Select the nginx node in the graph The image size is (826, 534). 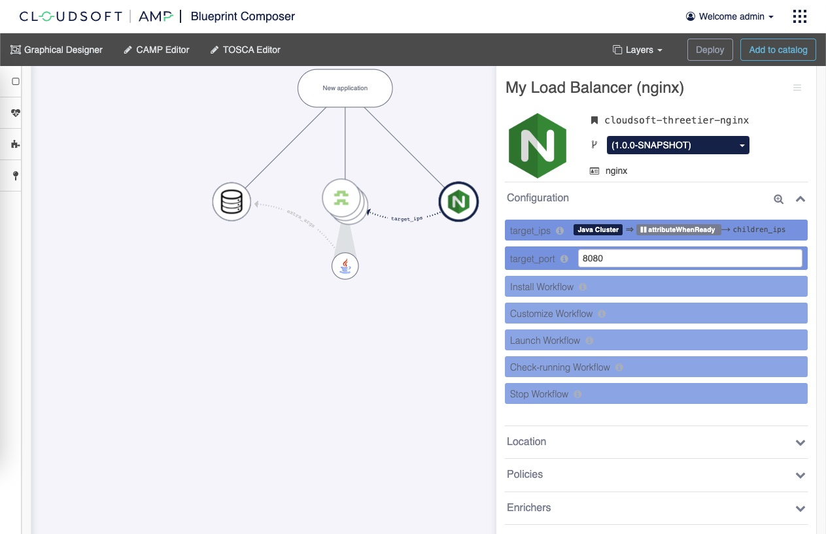tap(458, 202)
